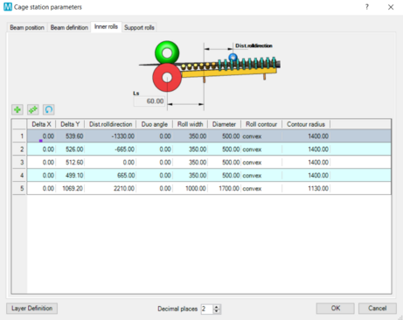Image resolution: width=403 pixels, height=320 pixels.
Task: Click the Copra M application icon in title bar
Action: [x=8, y=7]
